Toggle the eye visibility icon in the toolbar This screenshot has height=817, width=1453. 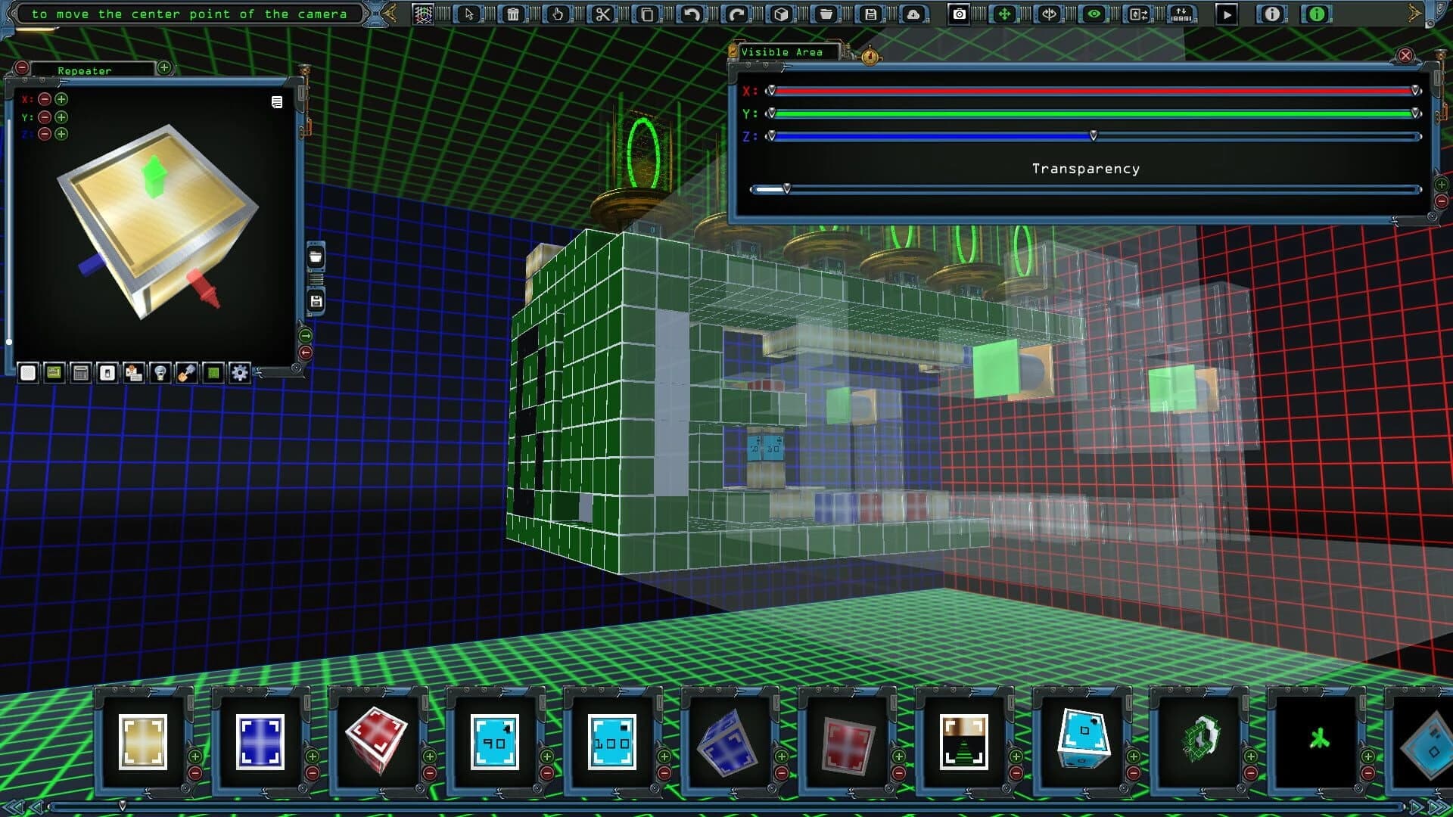pos(1095,13)
